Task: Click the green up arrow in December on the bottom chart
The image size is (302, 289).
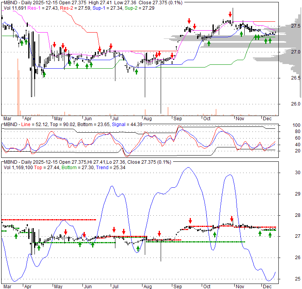Action: [270, 234]
